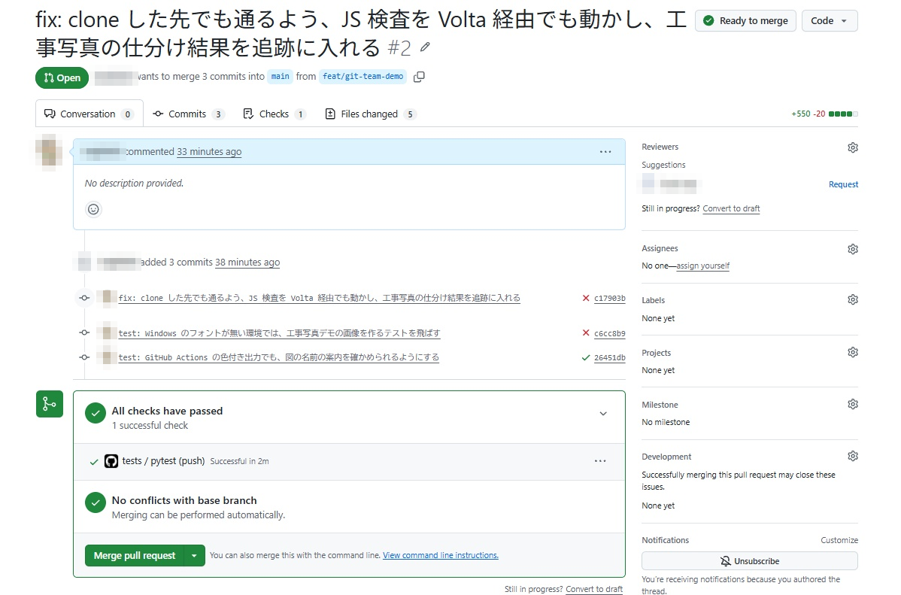Image resolution: width=901 pixels, height=595 pixels.
Task: Open the tests / pytest check options menu
Action: [x=600, y=461]
